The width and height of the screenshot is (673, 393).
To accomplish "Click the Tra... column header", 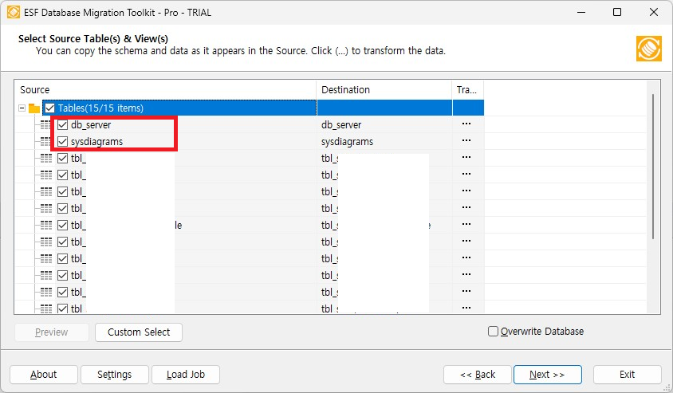I will point(468,89).
